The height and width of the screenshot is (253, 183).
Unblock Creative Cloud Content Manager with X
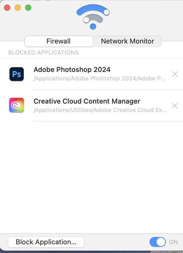tap(175, 106)
